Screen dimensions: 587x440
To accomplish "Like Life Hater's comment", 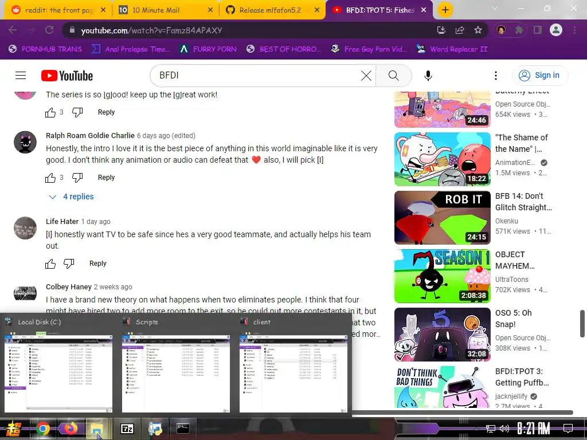I will [50, 264].
